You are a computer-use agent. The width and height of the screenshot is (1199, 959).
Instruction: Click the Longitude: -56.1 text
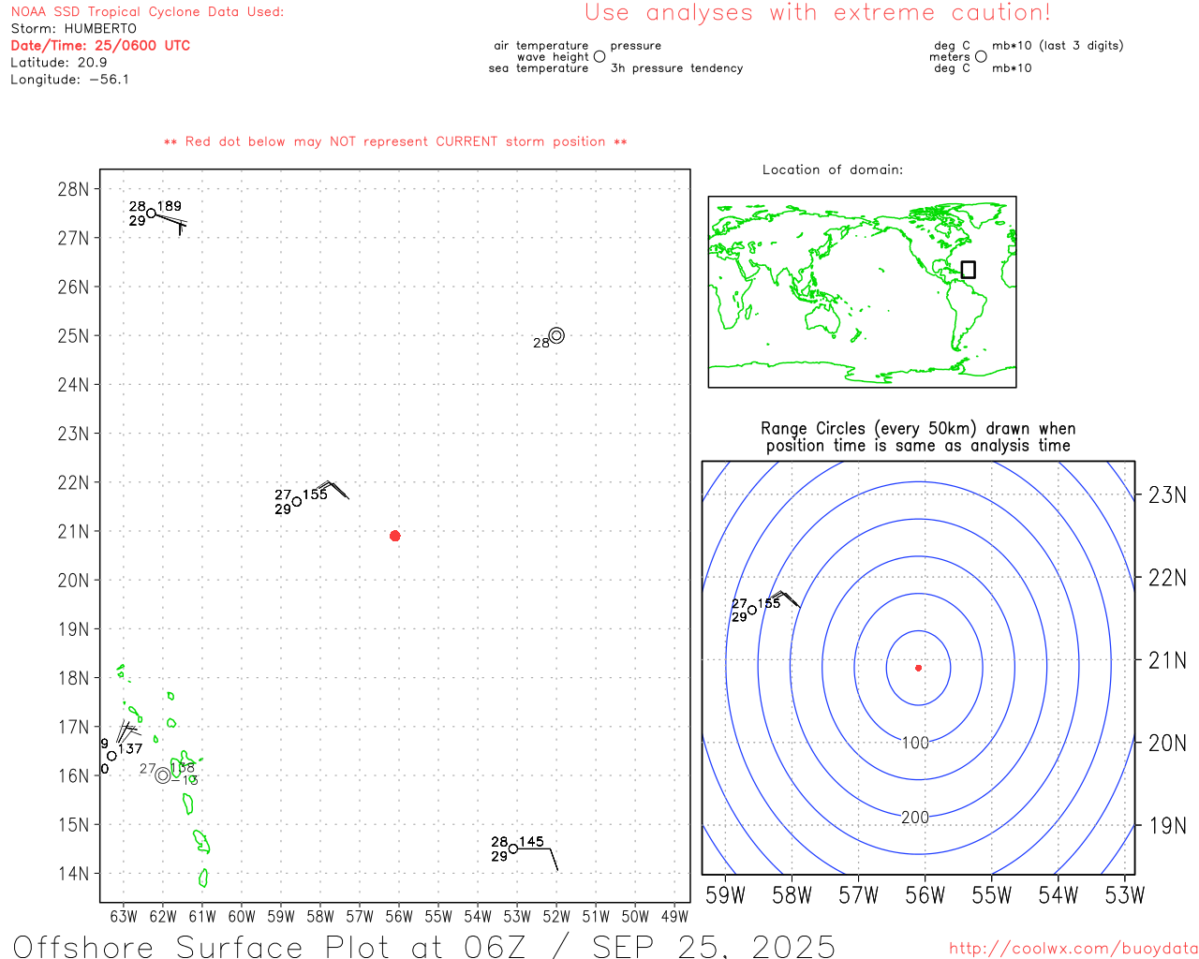[69, 79]
